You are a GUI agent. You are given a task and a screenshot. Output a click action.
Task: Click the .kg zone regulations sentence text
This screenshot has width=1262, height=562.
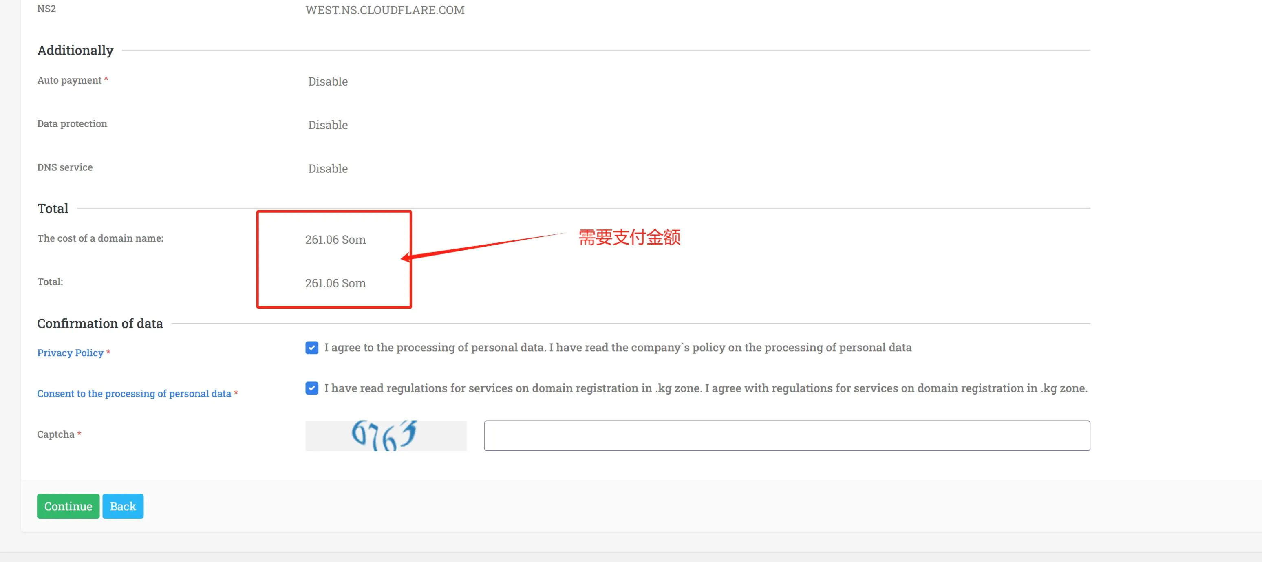click(706, 388)
